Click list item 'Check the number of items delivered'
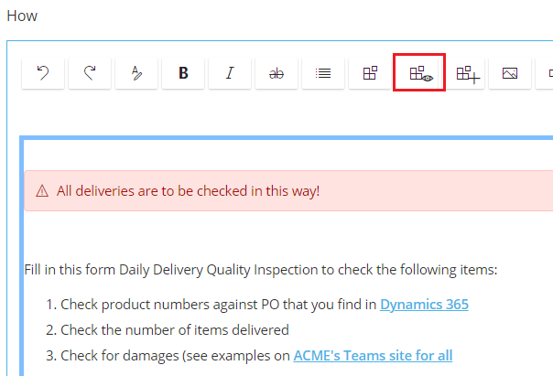553x376 pixels. click(174, 329)
